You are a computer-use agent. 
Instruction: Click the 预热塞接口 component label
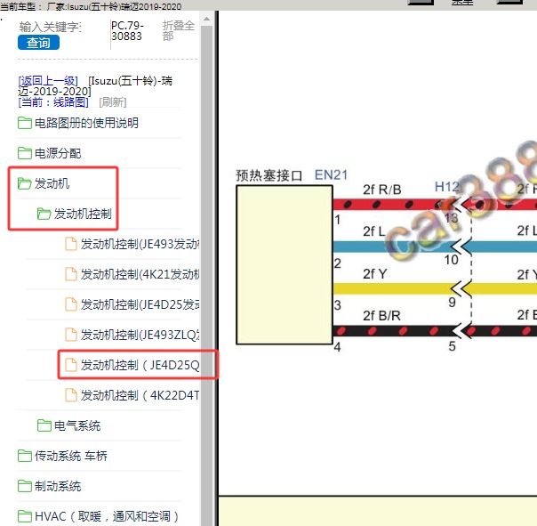click(268, 175)
